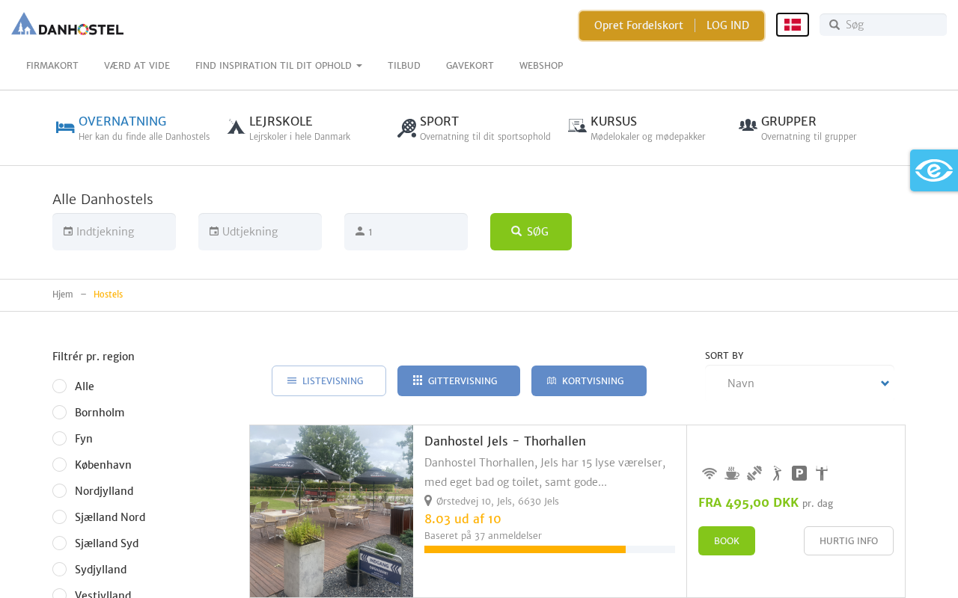Expand Find inspiration til dit ophold menu
This screenshot has height=598, width=958.
coord(278,66)
